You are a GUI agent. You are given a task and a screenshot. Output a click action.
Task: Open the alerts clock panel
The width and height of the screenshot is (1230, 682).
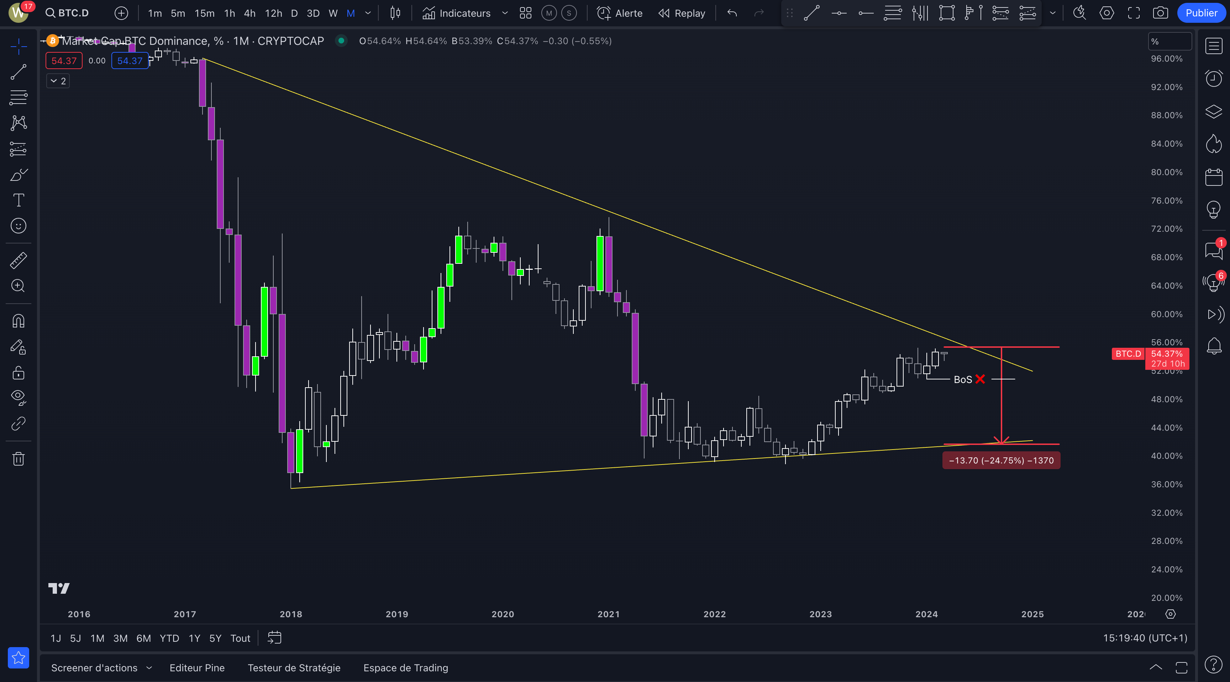pos(1213,78)
